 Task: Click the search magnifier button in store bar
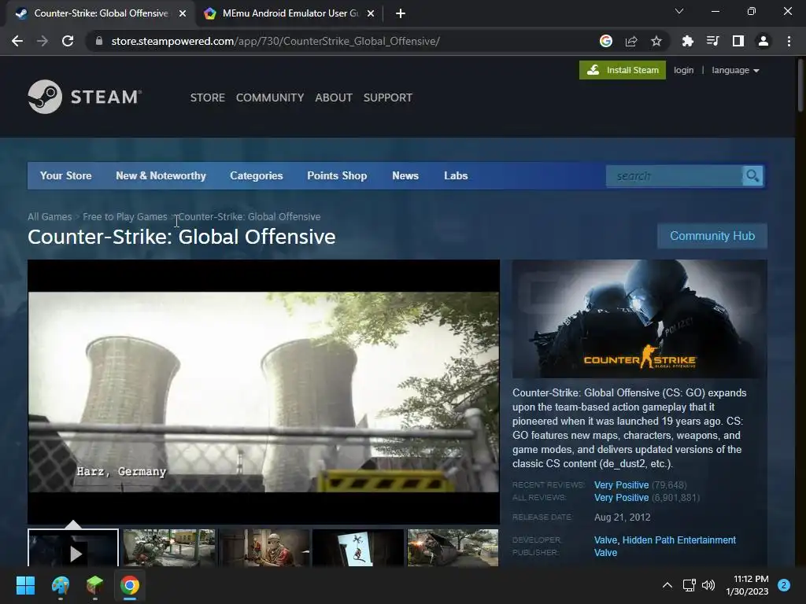click(752, 176)
